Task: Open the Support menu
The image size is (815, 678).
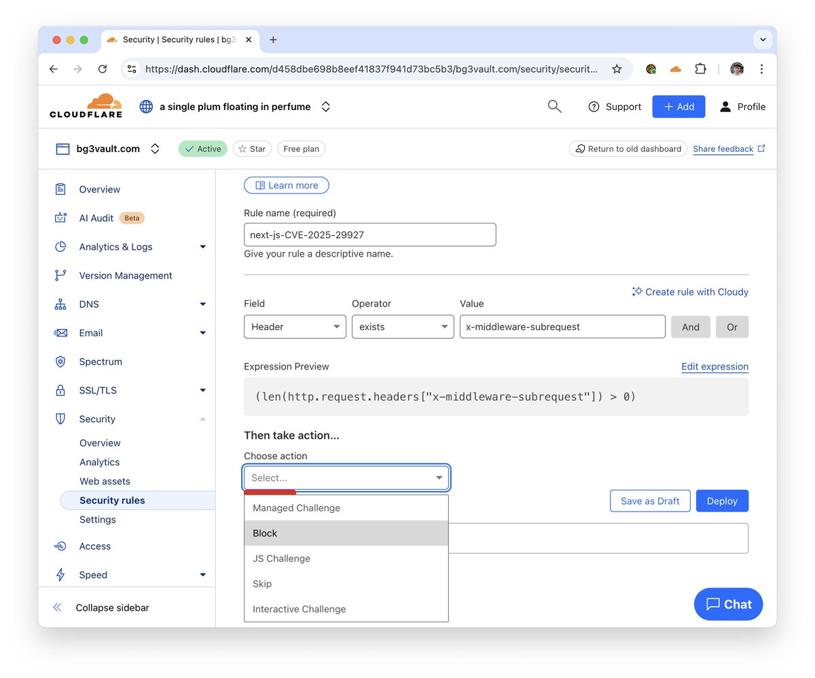Action: click(x=614, y=107)
